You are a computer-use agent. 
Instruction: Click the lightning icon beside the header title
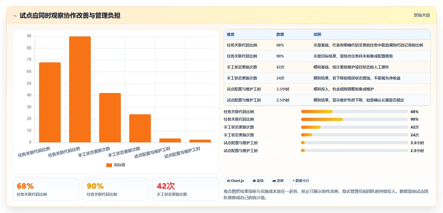coord(15,16)
